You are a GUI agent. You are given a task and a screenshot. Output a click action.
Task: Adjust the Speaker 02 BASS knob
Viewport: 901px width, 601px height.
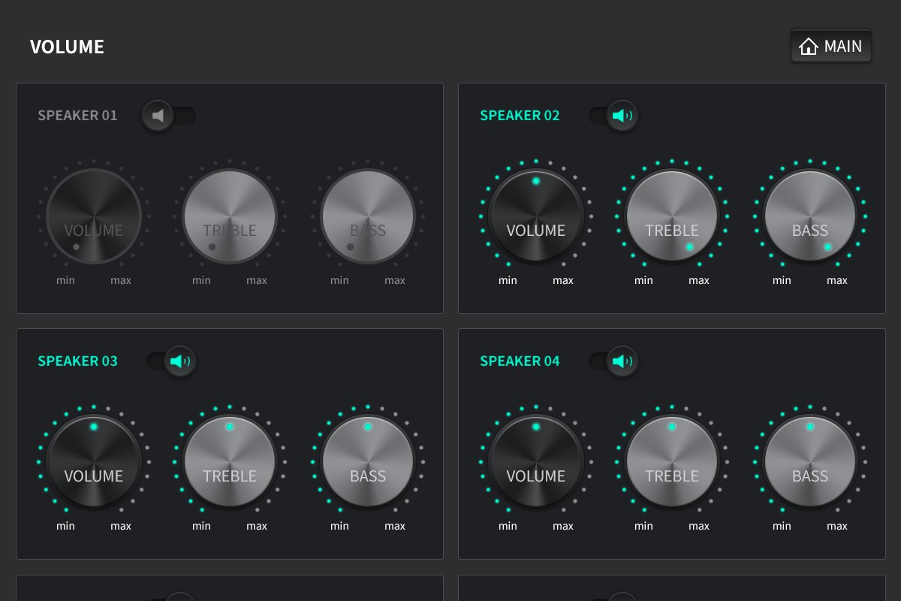(810, 216)
